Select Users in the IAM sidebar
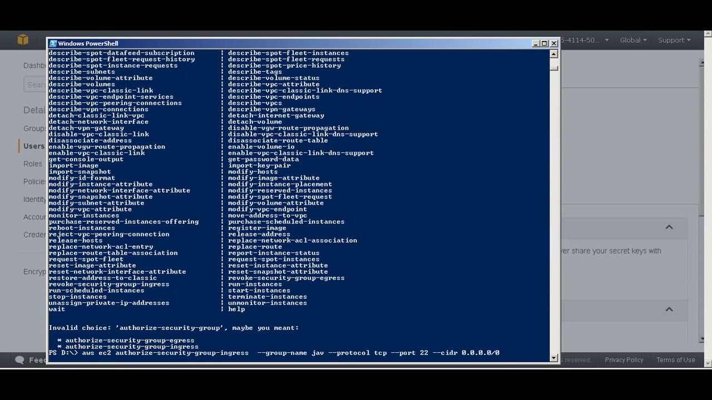The image size is (712, 400). pos(34,146)
